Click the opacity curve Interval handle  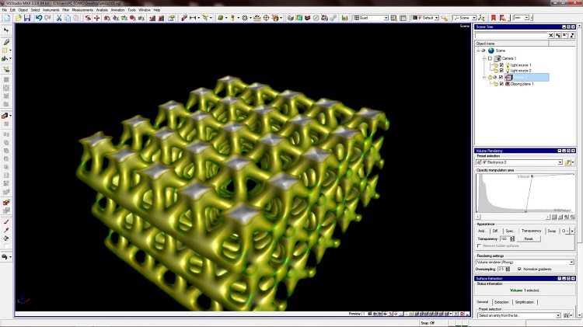click(532, 177)
